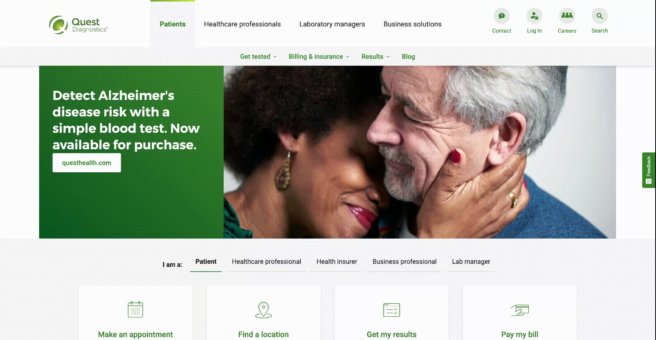Click the map pin location icon

[x=264, y=310]
